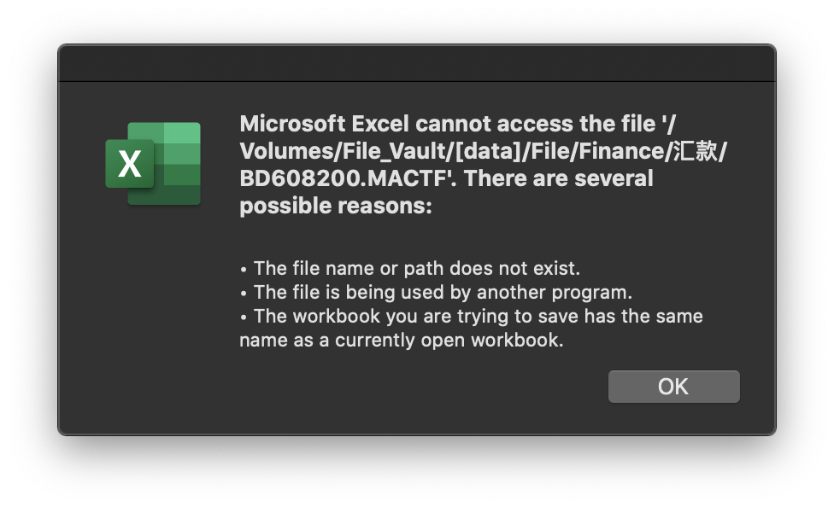Click the white X on the Excel logo
Screen dimensions: 834x507
pos(129,164)
